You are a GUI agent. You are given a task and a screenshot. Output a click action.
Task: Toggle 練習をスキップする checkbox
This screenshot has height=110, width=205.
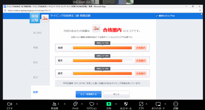(x=157, y=16)
